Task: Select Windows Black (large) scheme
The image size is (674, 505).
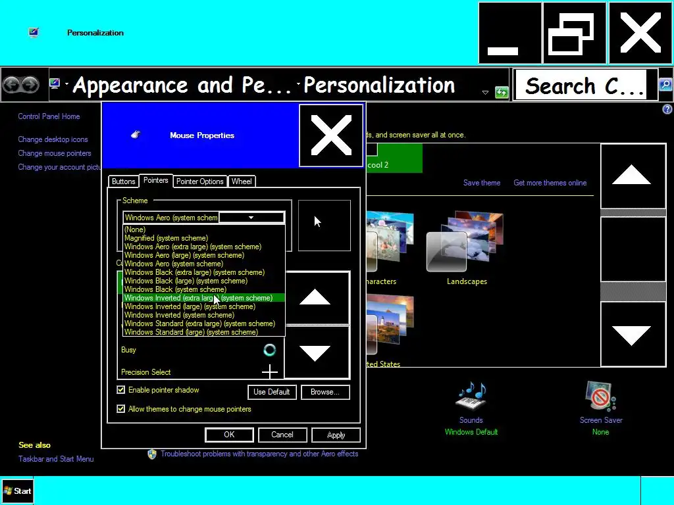Action: tap(204, 281)
